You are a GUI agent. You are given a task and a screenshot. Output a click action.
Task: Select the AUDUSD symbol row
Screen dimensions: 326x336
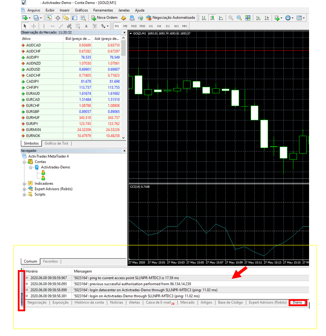(71, 69)
